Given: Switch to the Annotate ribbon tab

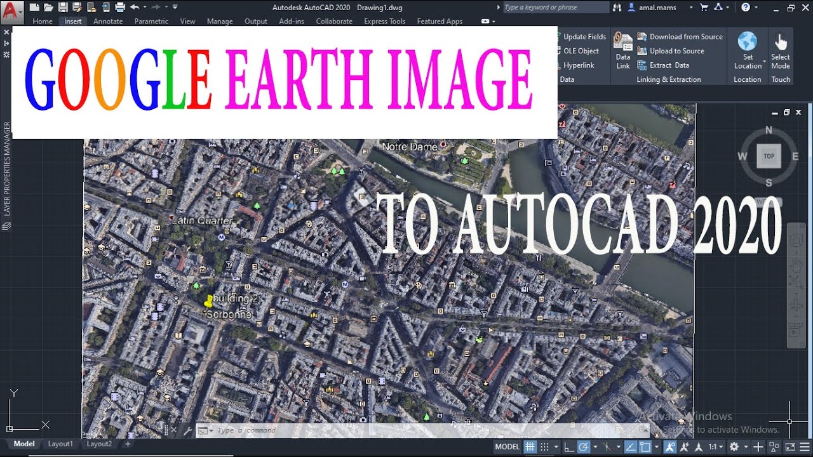Looking at the screenshot, I should 108,21.
